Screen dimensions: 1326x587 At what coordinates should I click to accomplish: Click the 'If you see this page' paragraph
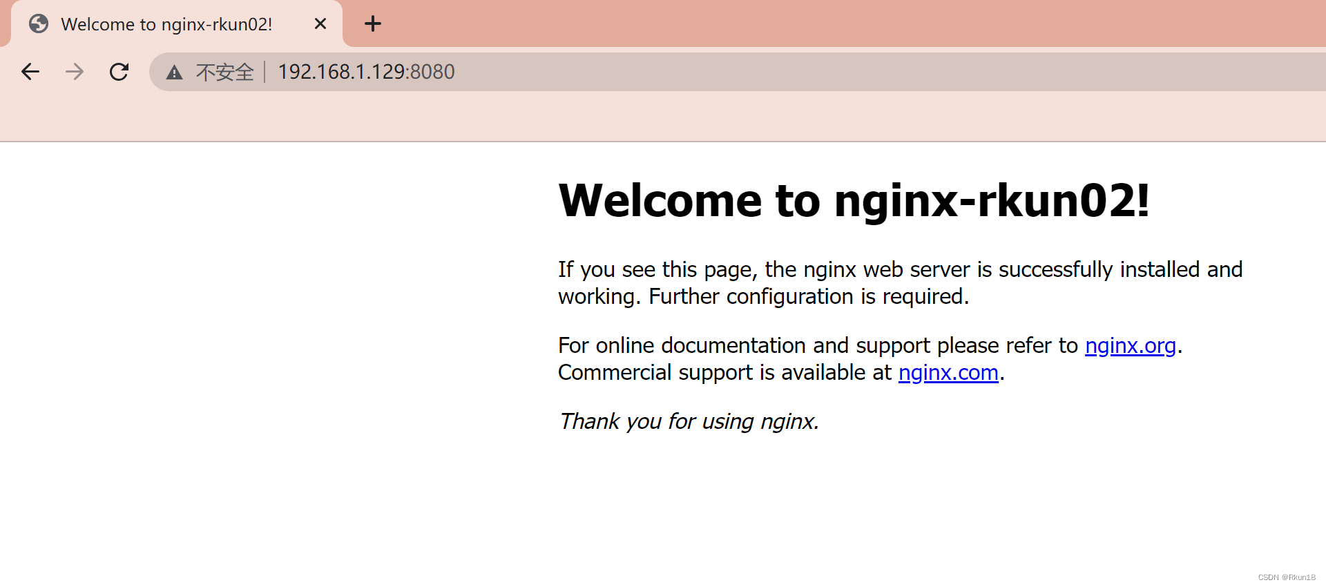901,283
